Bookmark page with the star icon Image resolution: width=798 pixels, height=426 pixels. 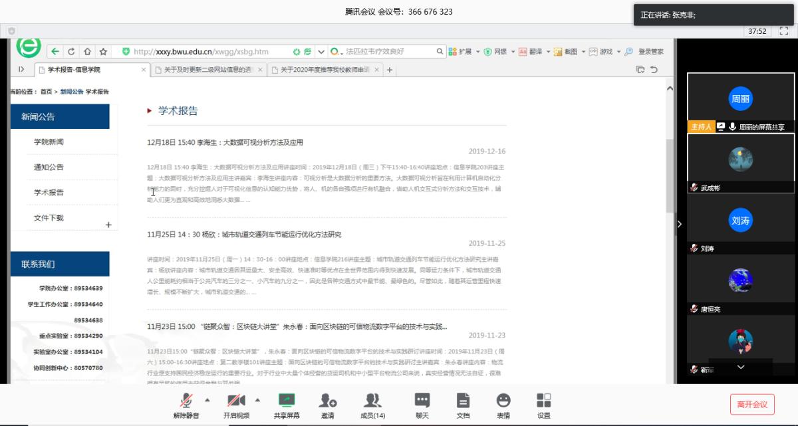[103, 51]
